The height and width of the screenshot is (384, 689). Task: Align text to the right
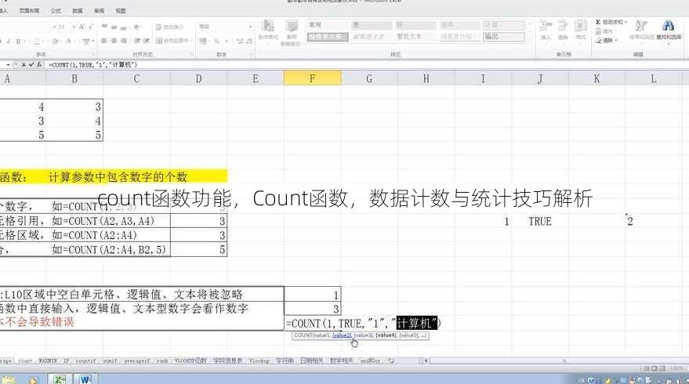pyautogui.click(x=124, y=41)
